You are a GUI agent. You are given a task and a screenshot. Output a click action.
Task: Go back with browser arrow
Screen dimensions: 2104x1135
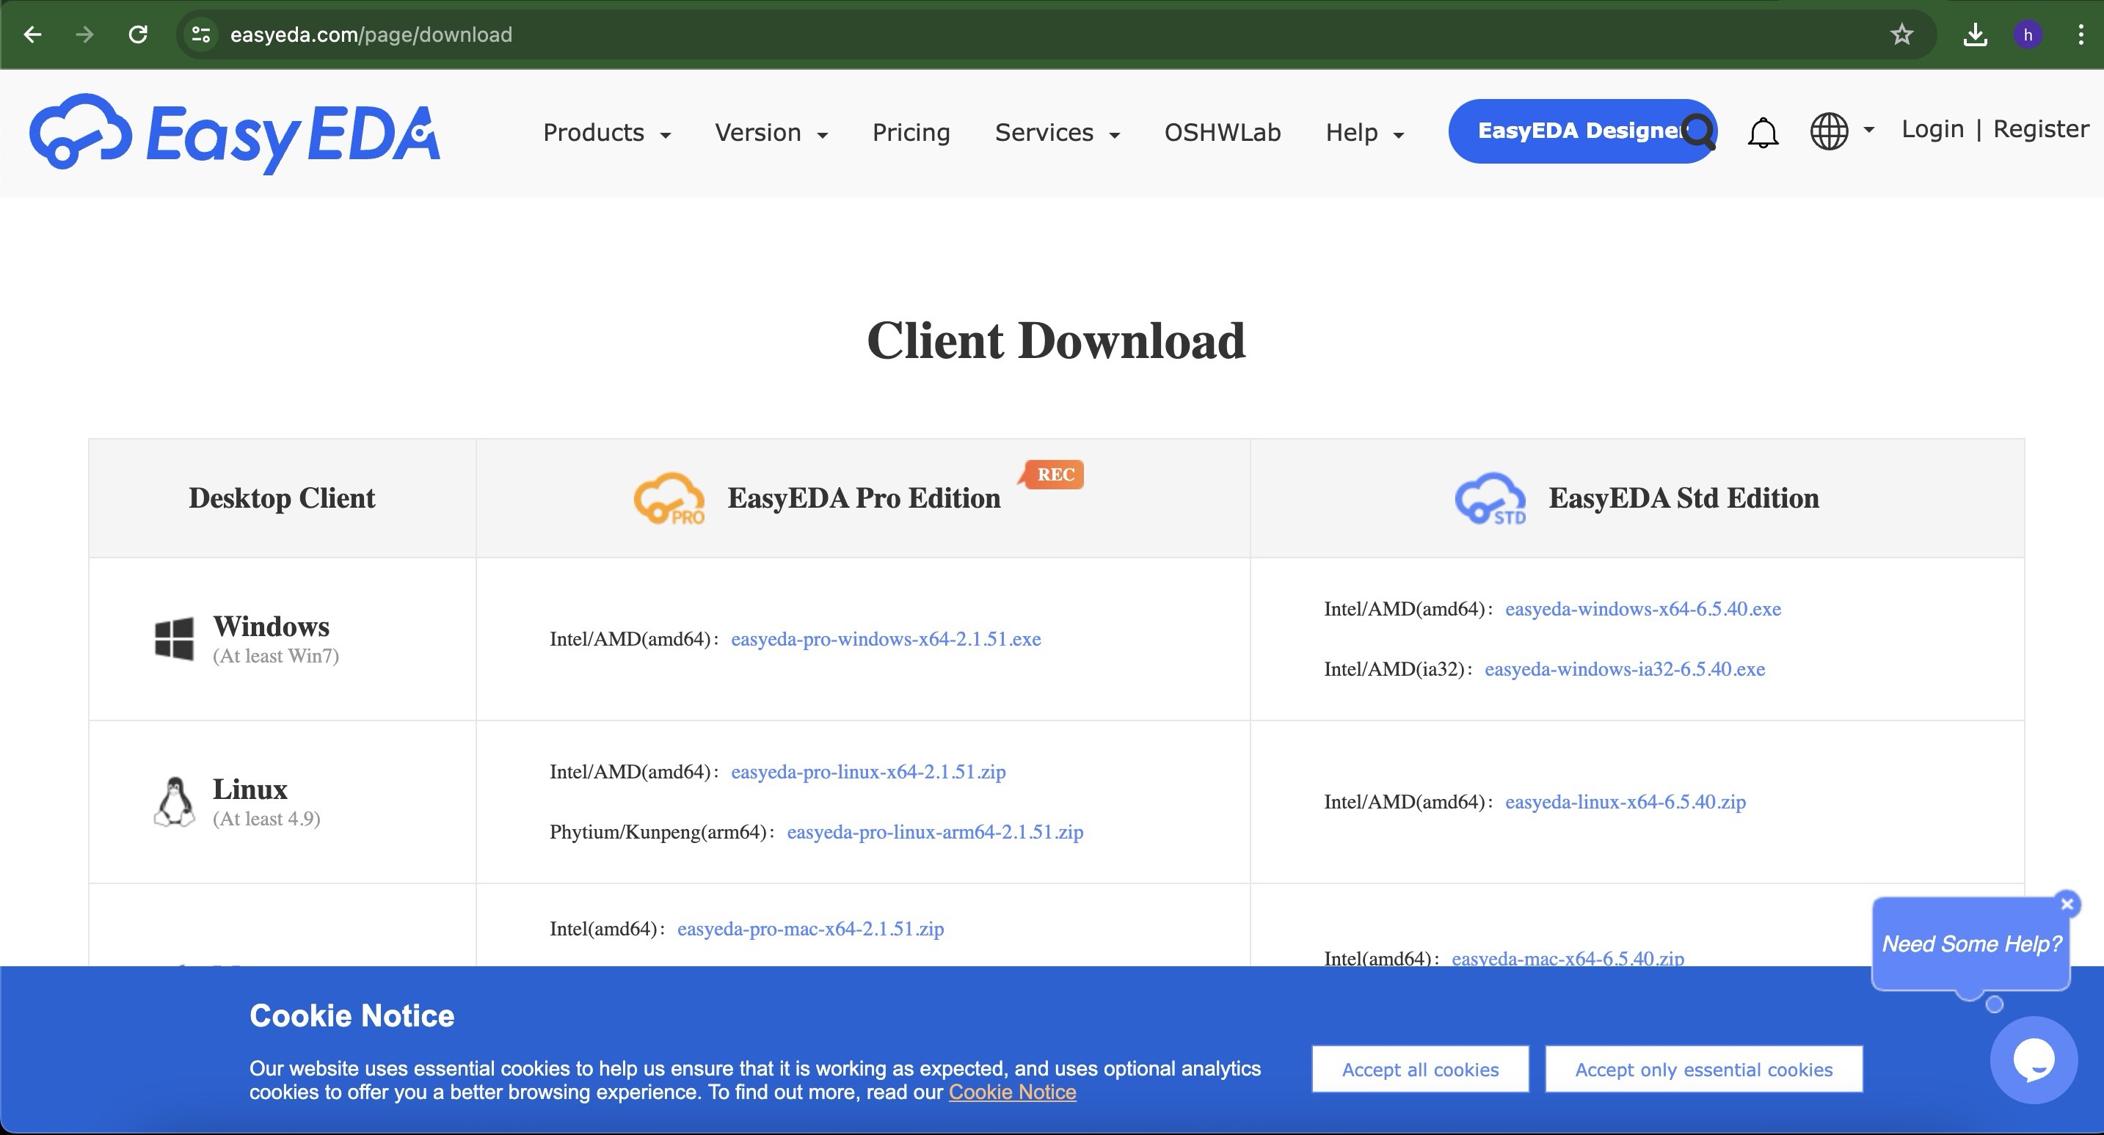(x=33, y=34)
